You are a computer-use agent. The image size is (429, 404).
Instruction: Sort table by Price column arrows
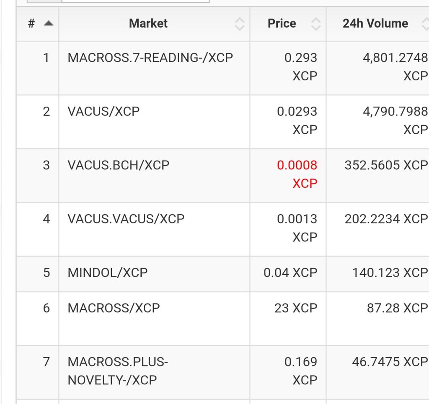pyautogui.click(x=315, y=24)
